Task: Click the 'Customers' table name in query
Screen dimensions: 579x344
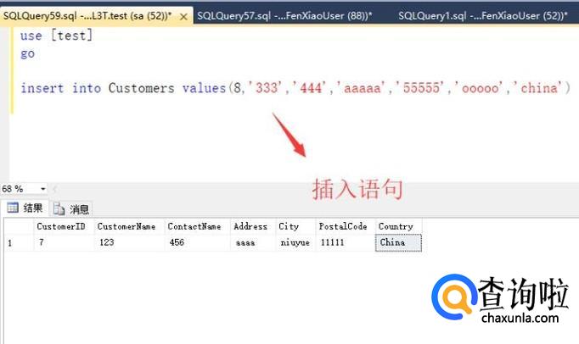Action: (x=142, y=88)
